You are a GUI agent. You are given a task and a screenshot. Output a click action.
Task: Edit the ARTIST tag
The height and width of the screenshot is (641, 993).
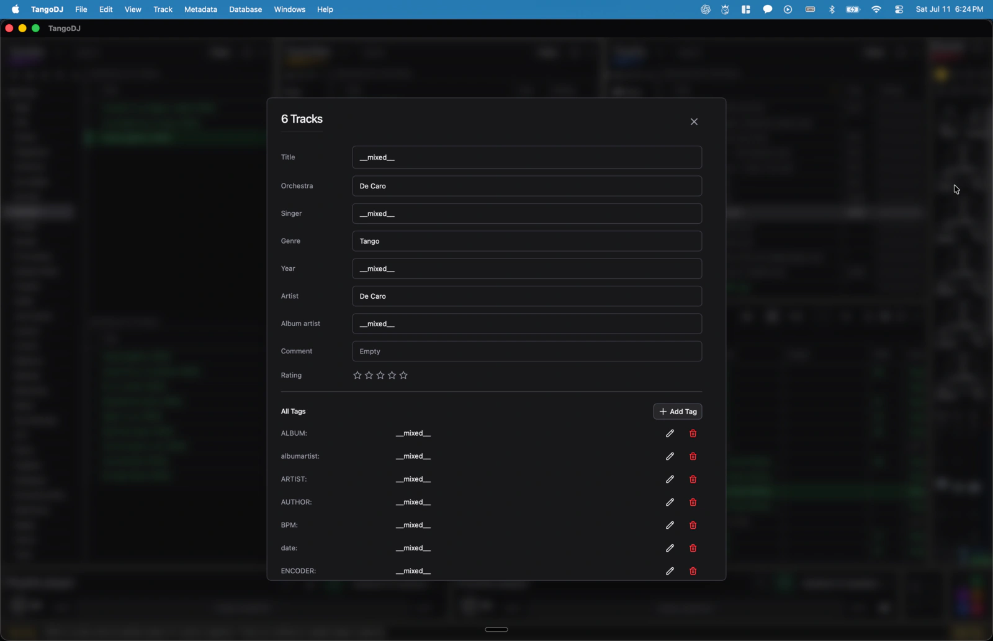point(670,479)
